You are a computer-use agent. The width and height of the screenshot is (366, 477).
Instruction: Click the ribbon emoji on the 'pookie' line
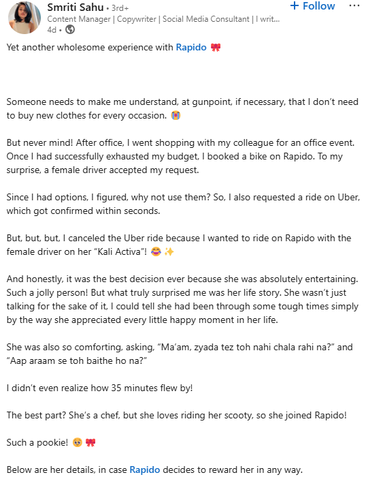(90, 442)
